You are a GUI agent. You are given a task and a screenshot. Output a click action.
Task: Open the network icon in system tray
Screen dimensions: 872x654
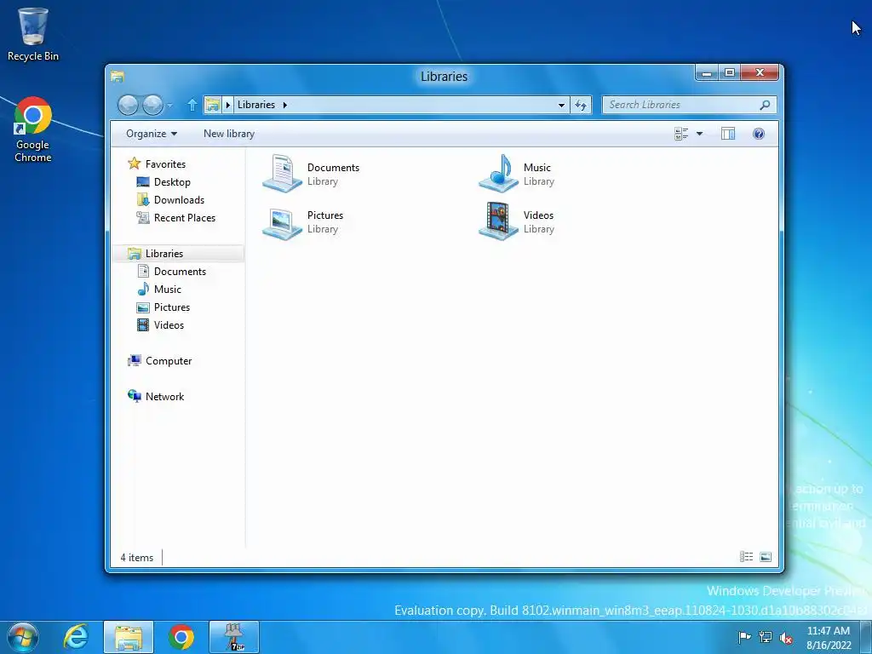(766, 637)
